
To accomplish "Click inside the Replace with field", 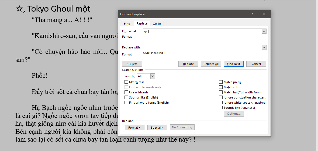I will click(202, 48).
